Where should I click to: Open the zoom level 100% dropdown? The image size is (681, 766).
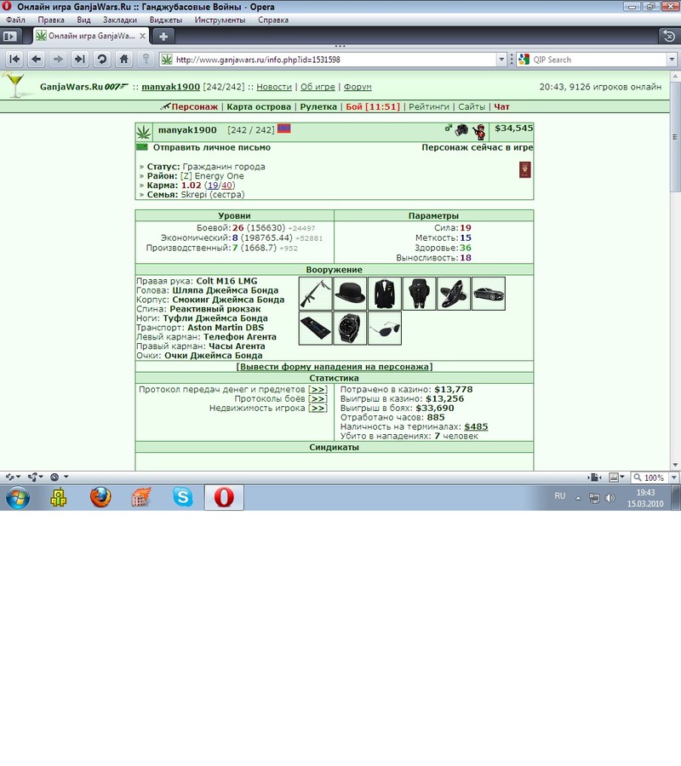(x=673, y=477)
